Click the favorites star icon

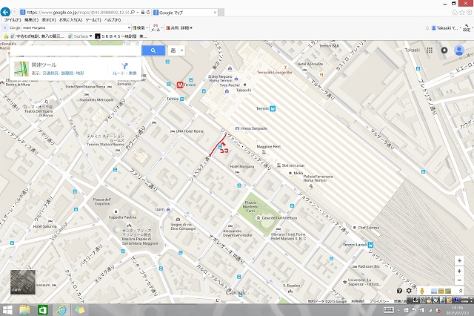click(6, 36)
